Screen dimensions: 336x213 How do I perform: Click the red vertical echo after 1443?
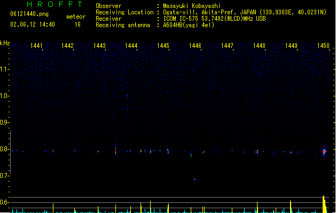point(116,150)
